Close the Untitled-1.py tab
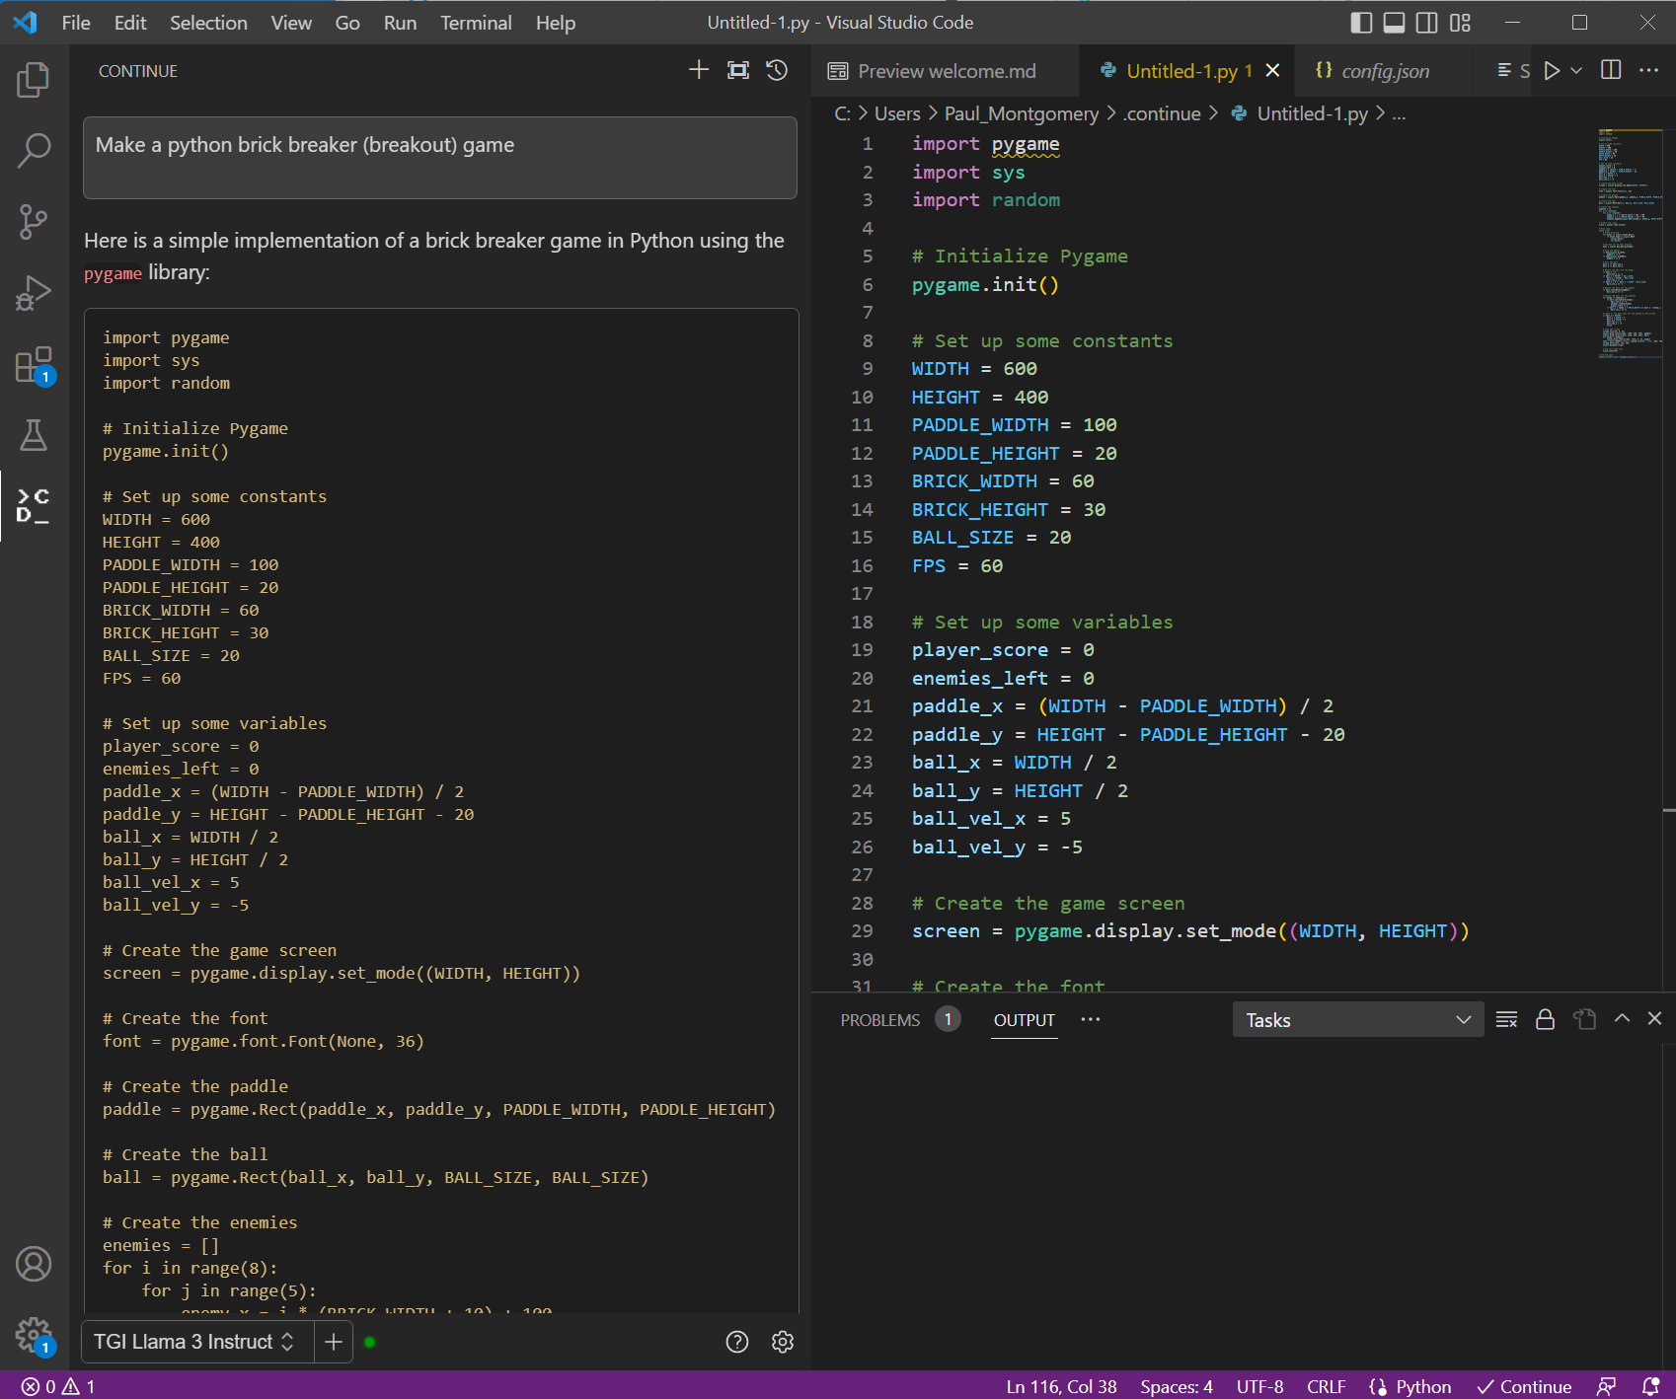 [x=1272, y=70]
